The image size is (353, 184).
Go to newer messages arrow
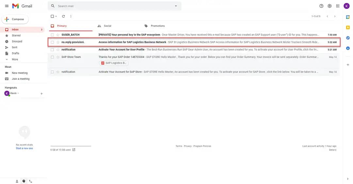click(x=327, y=16)
